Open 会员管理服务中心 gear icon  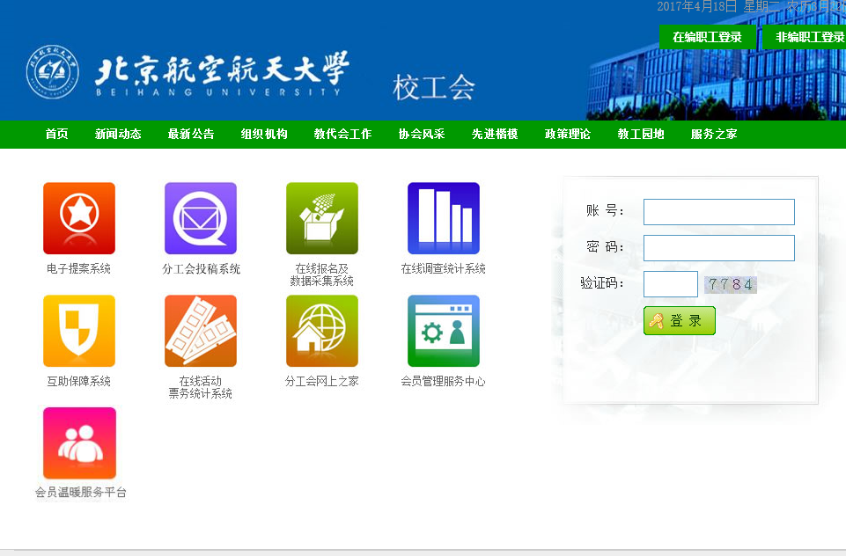[x=444, y=331]
